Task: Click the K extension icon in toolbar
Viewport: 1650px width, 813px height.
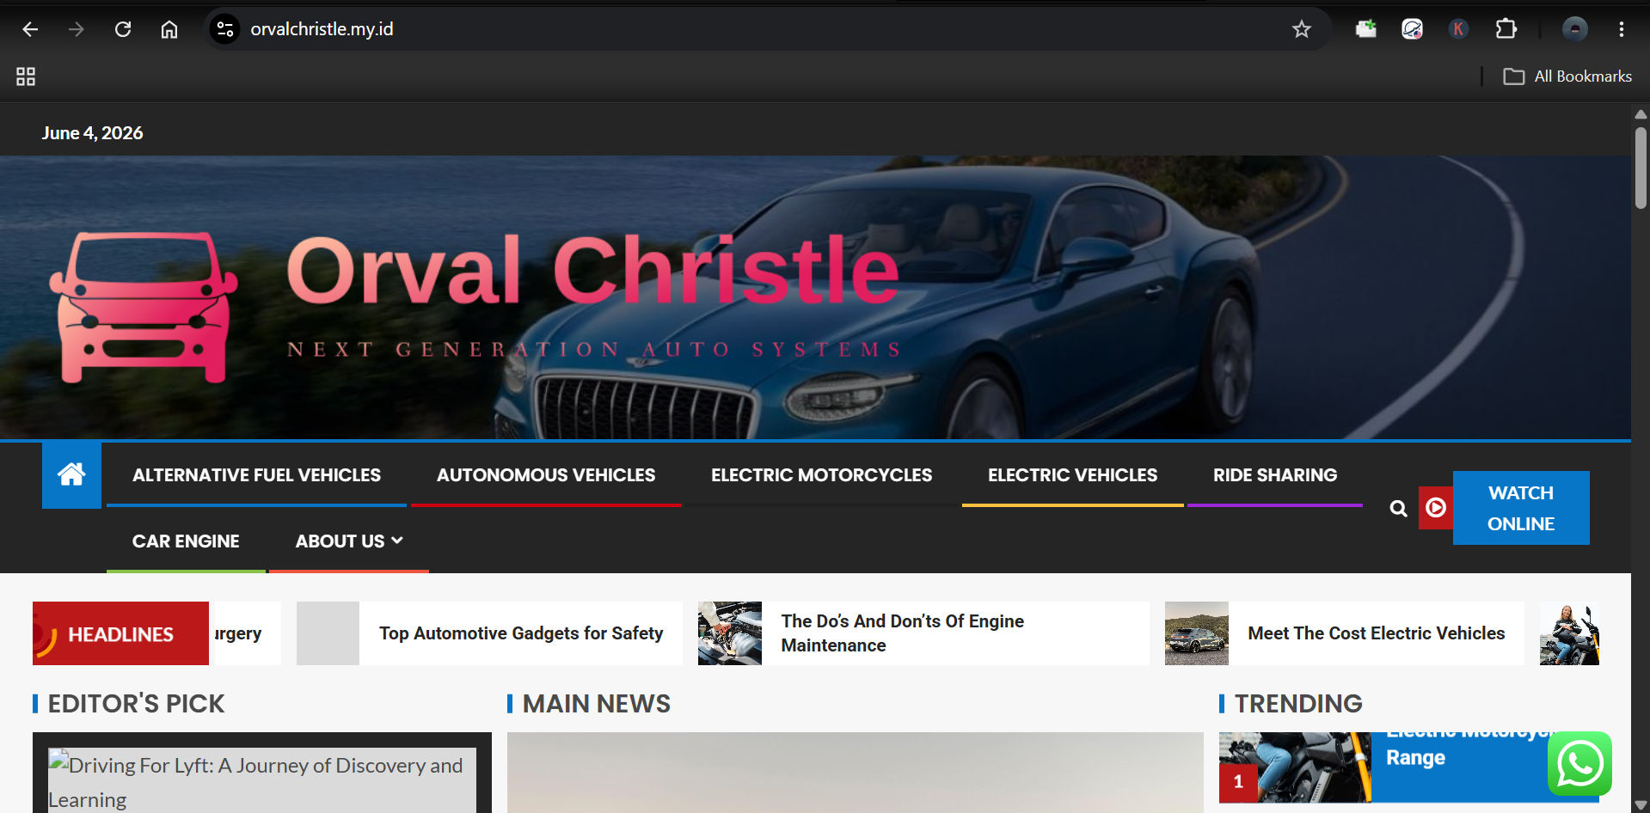Action: [1458, 29]
